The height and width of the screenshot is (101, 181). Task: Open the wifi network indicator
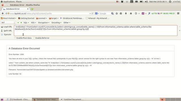[x=127, y=2]
